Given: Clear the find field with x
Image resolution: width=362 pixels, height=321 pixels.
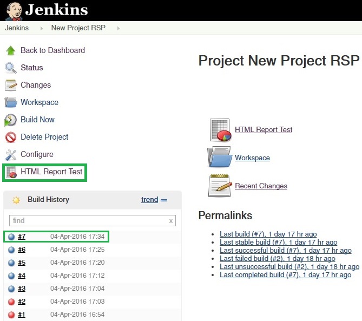Looking at the screenshot, I should 171,221.
